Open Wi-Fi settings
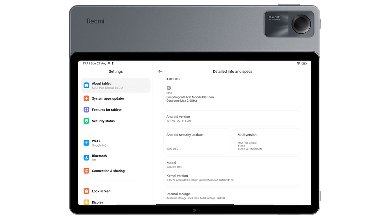Viewport: 392px width, 220px height. (116, 143)
